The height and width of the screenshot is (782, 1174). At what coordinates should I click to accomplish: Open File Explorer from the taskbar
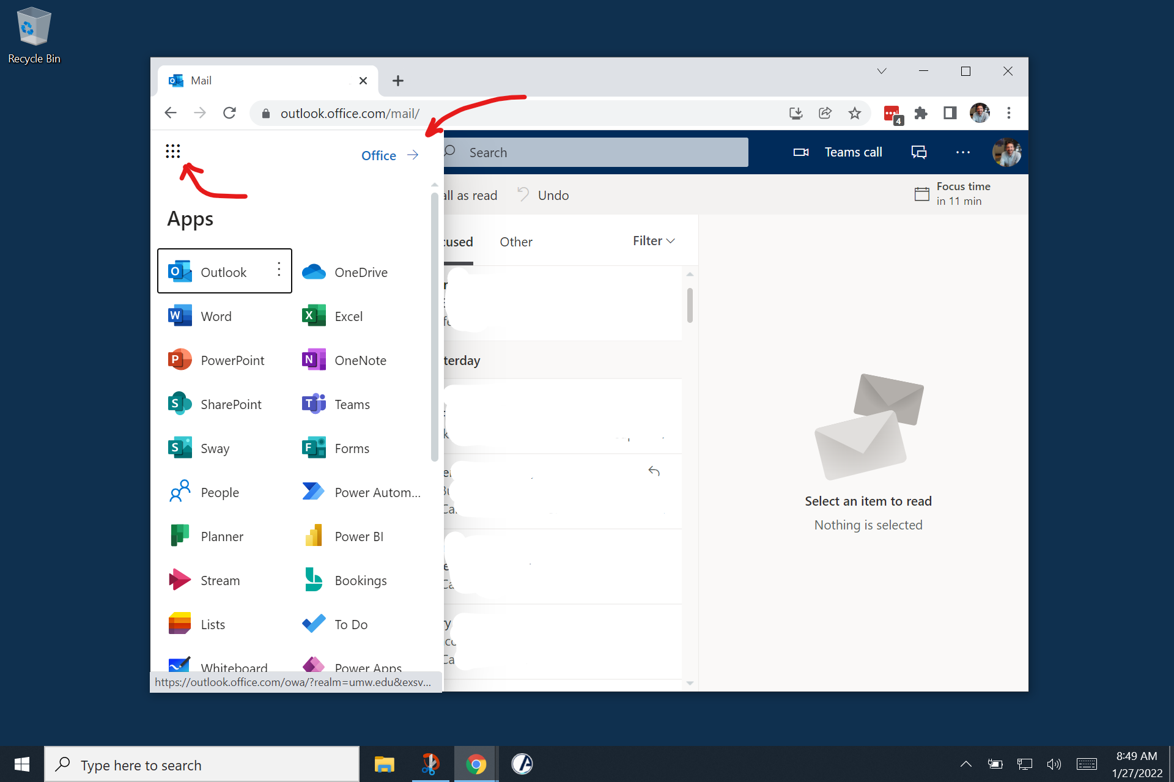[385, 764]
